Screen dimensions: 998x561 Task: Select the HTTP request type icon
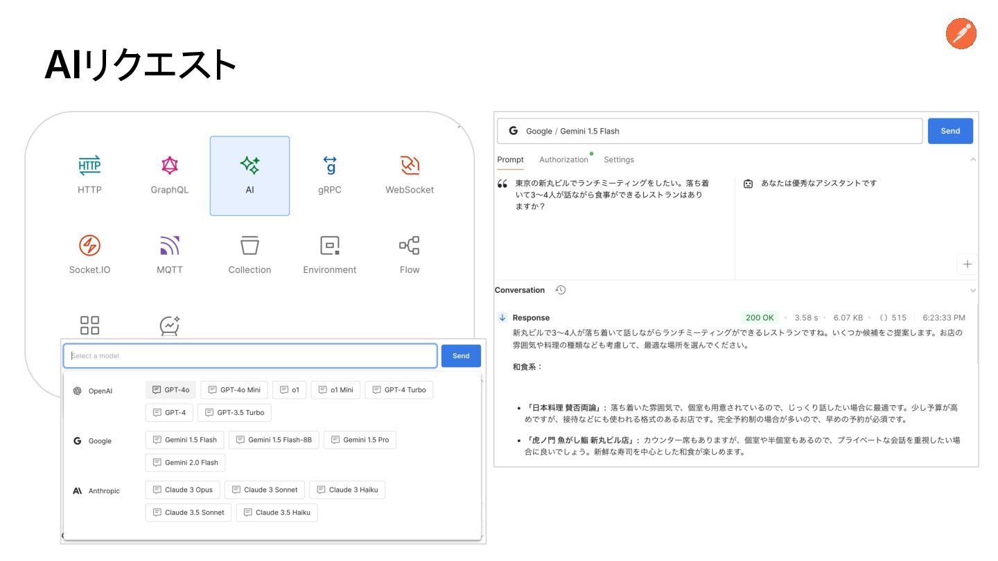coord(89,166)
